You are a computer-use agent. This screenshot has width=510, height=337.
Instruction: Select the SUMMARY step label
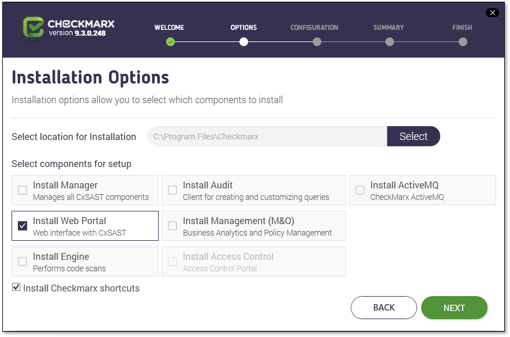click(x=389, y=28)
